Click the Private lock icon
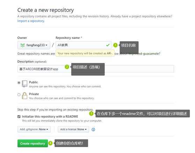 coord(24,96)
